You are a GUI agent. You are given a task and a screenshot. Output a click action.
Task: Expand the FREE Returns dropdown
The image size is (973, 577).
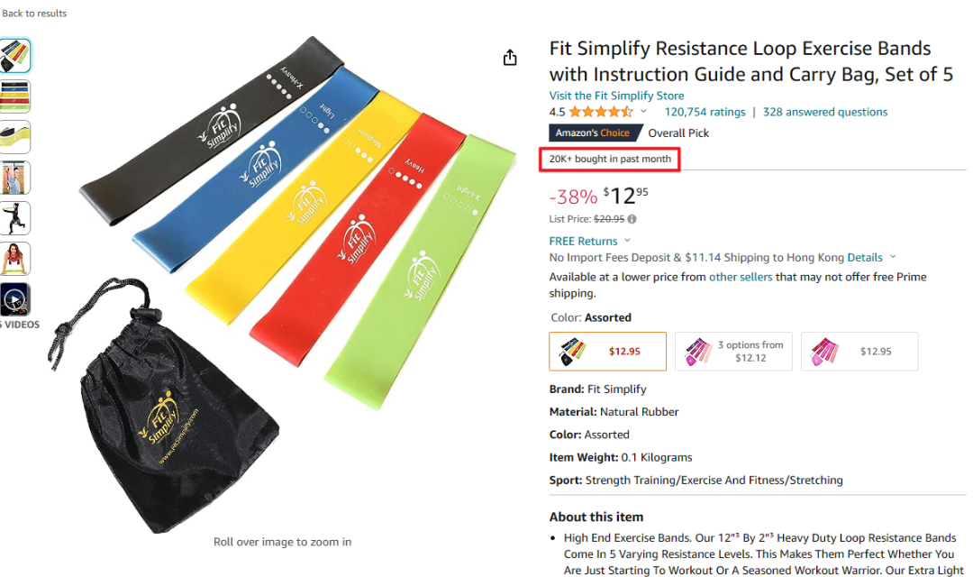(x=627, y=241)
